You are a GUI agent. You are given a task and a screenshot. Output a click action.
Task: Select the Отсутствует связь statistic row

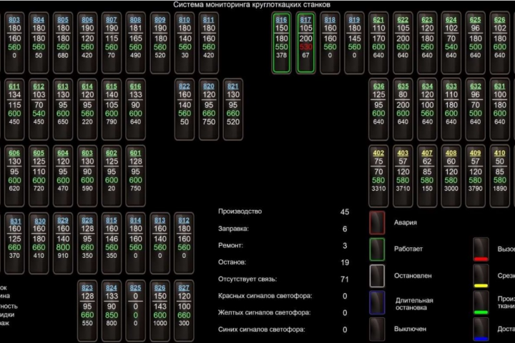click(x=283, y=279)
